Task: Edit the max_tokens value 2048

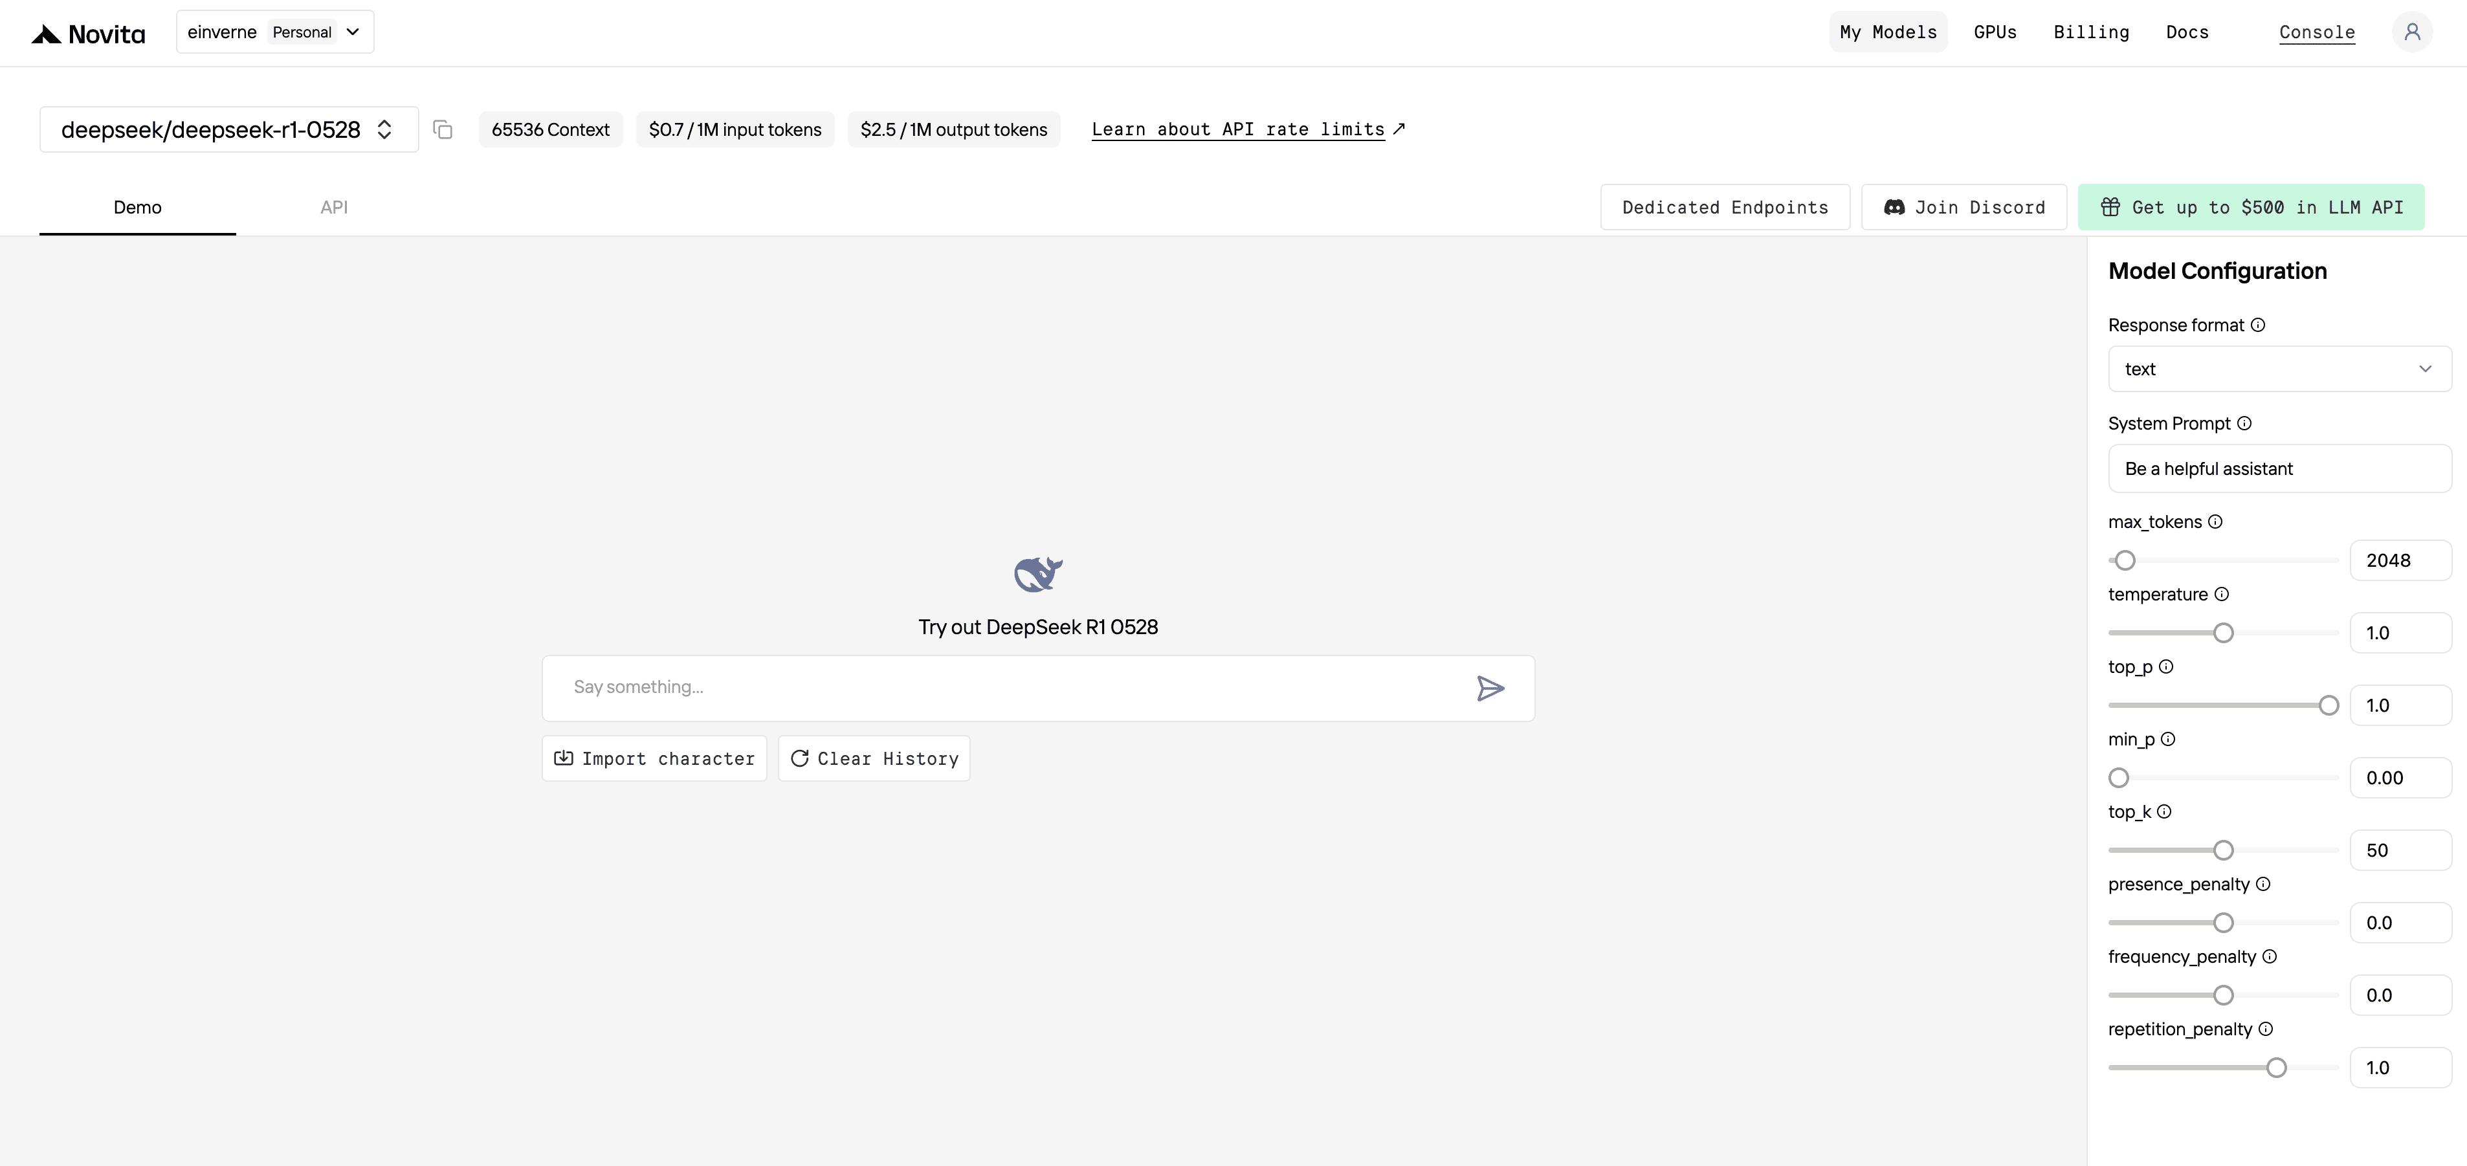Action: (2400, 561)
